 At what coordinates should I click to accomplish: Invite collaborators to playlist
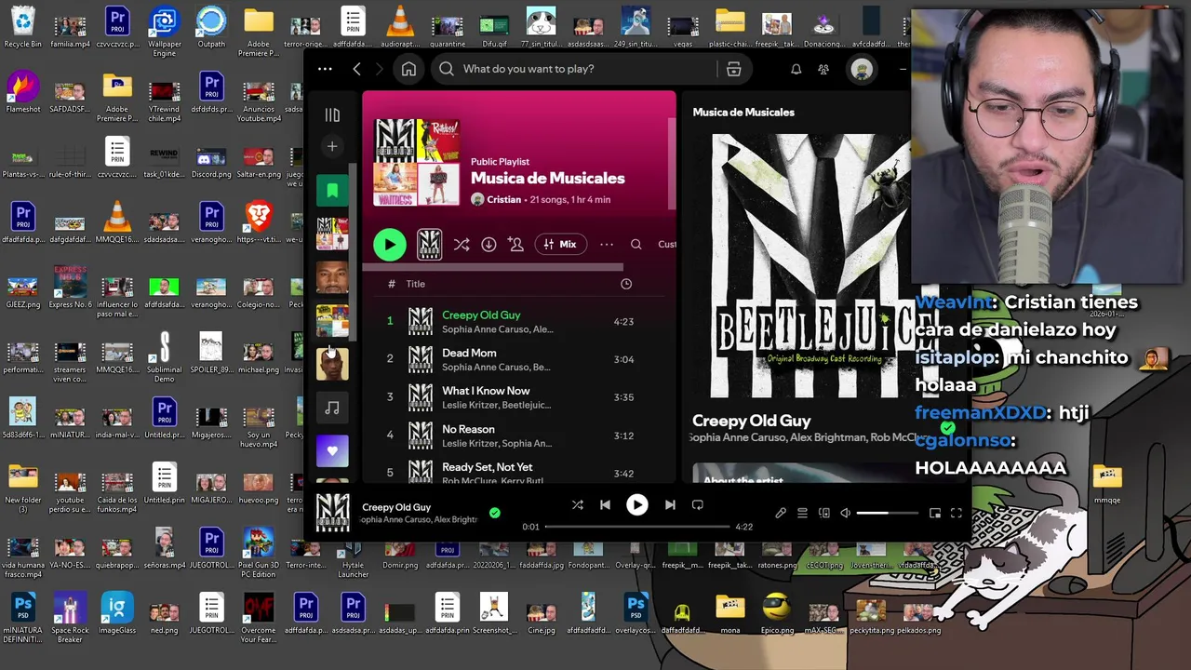click(515, 244)
